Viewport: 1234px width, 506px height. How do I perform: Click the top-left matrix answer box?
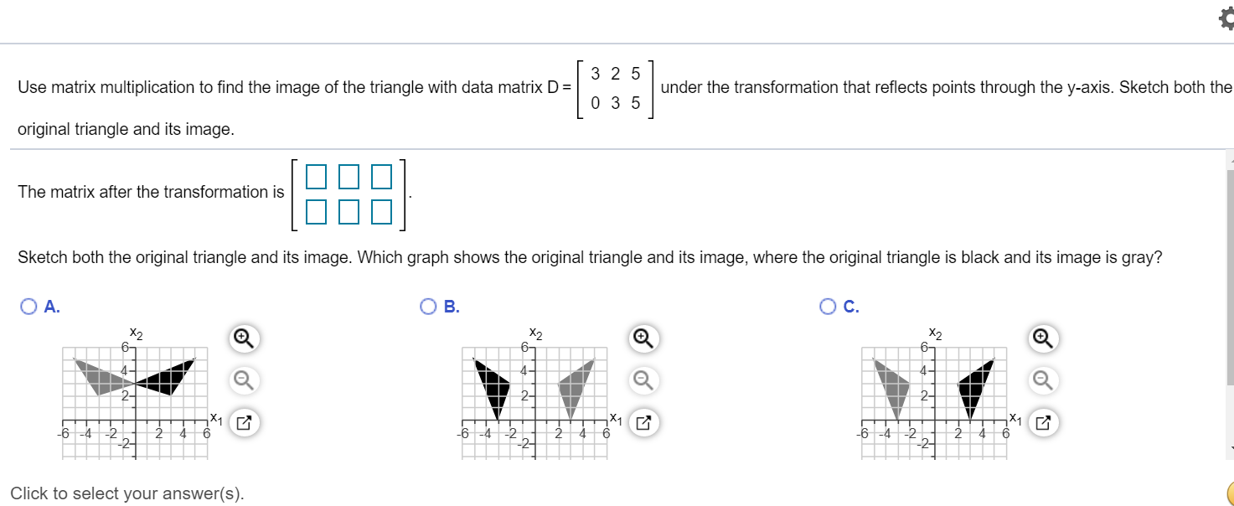[317, 175]
